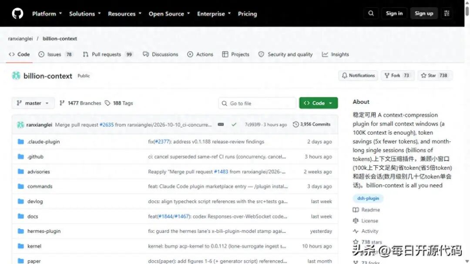Fork the repository
The image size is (470, 264).
tap(397, 76)
